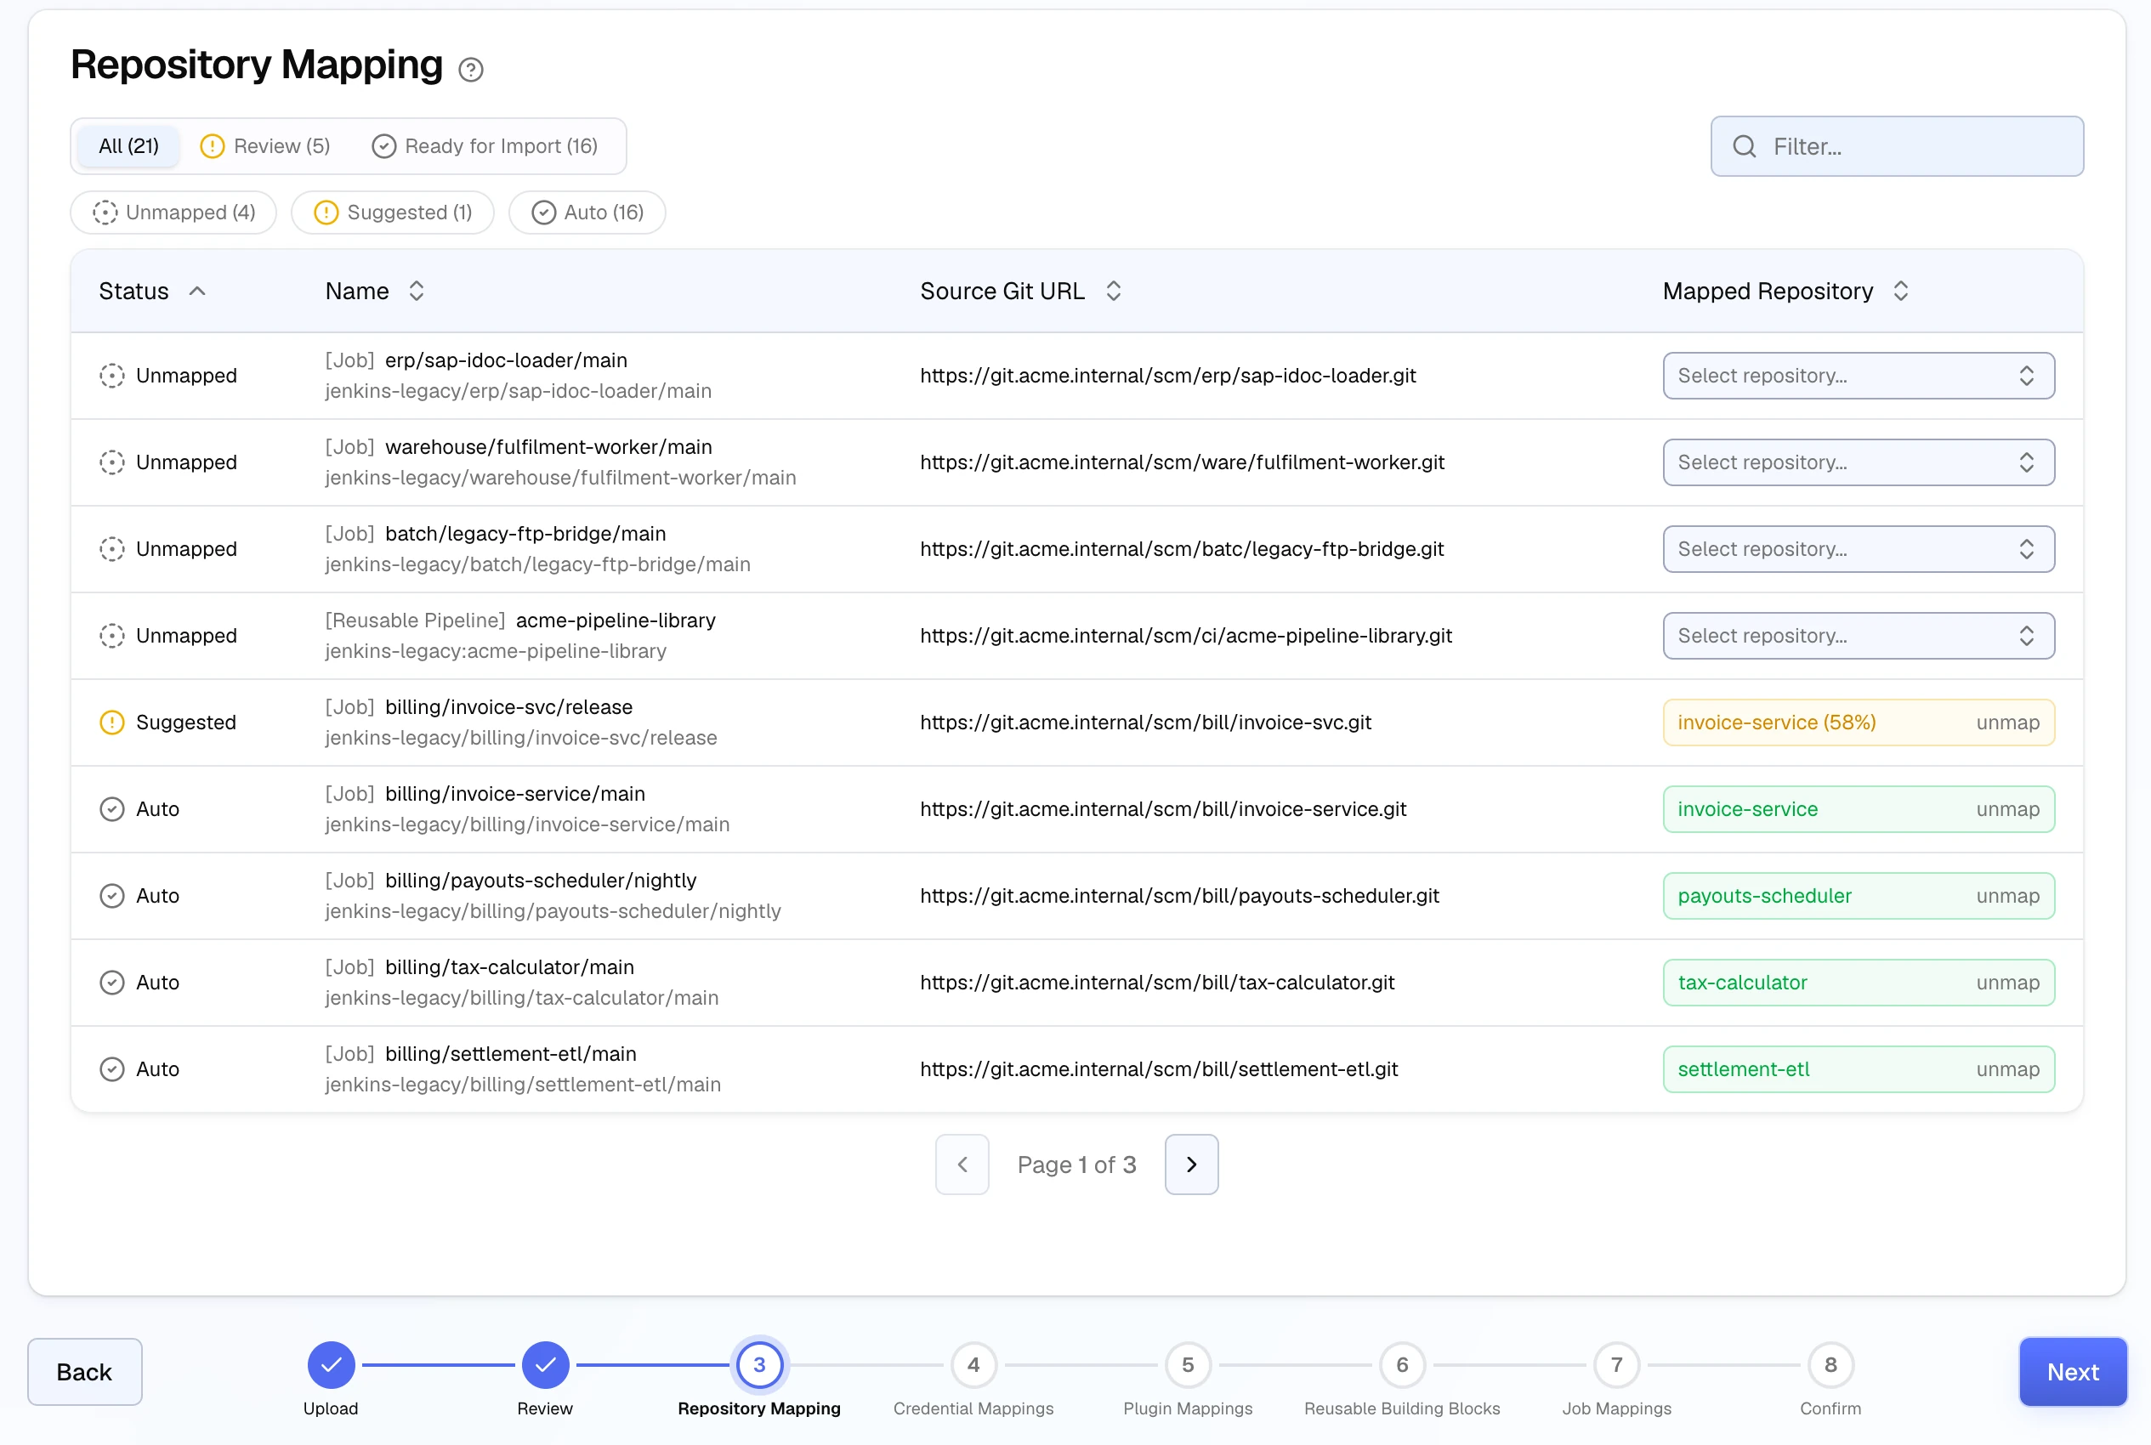Unmap the green invoice-service mapping
The height and width of the screenshot is (1445, 2151).
coord(2007,809)
